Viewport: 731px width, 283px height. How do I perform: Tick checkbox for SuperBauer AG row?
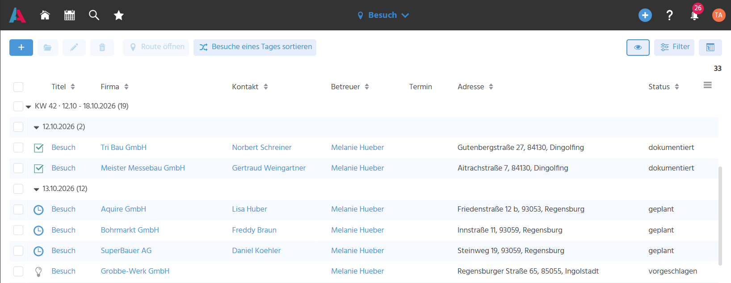(18, 251)
